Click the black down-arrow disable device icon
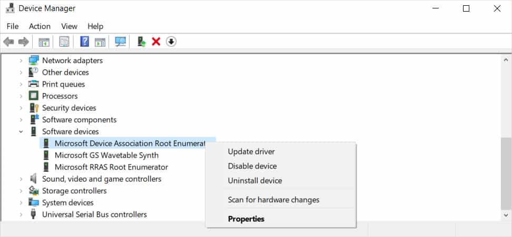This screenshot has height=237, width=512. (171, 42)
